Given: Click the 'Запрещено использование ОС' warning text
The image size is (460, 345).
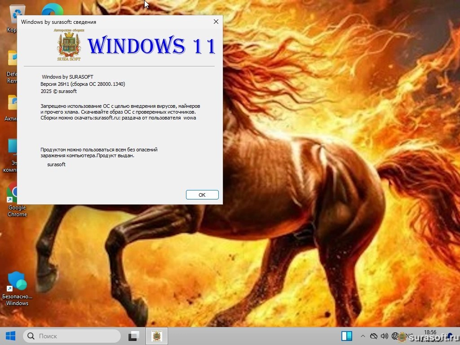Looking at the screenshot, I should [120, 112].
